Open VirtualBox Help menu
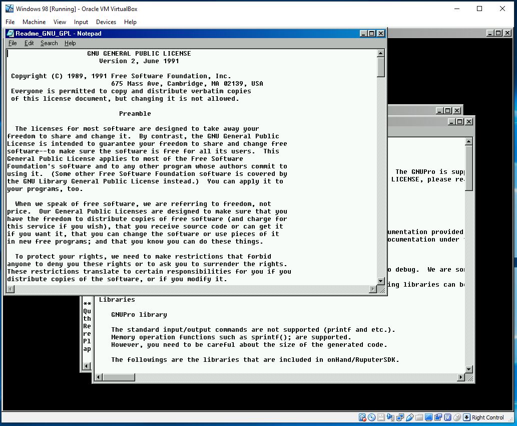Viewport: 517px width, 426px height. coord(130,22)
